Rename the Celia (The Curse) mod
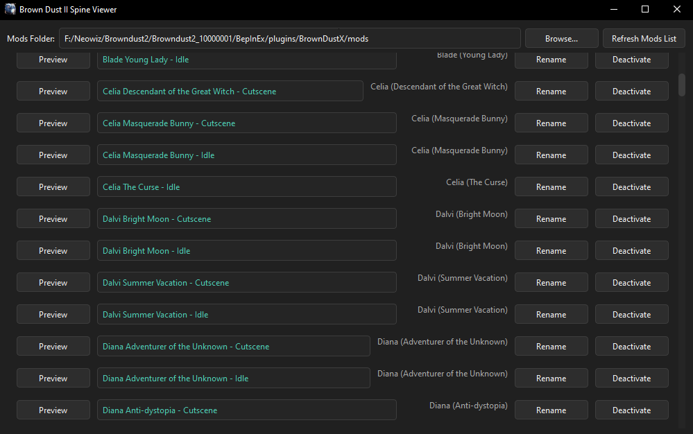Screen dimensions: 693x434 [551, 186]
